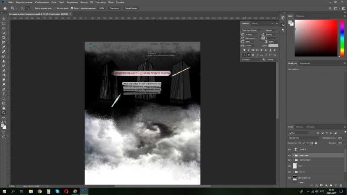The height and width of the screenshot is (195, 347).
Task: Switch to the Каналы tab
Action: [x=299, y=127]
